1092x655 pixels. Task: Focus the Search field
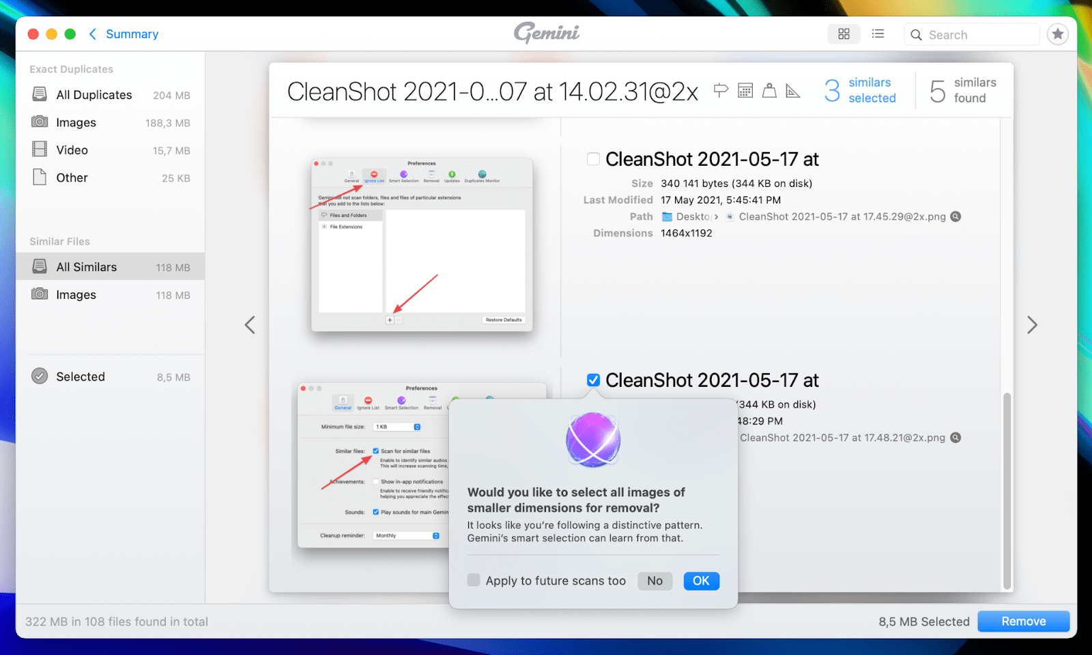972,35
